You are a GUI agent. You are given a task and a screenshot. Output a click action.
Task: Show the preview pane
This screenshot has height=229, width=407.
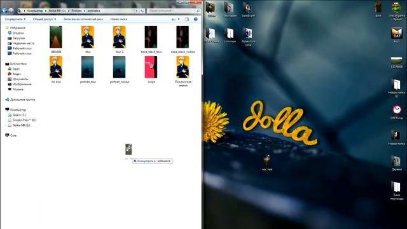pyautogui.click(x=187, y=19)
